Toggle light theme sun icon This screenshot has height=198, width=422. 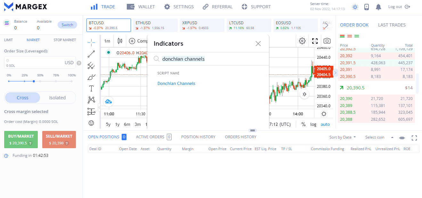[355, 7]
